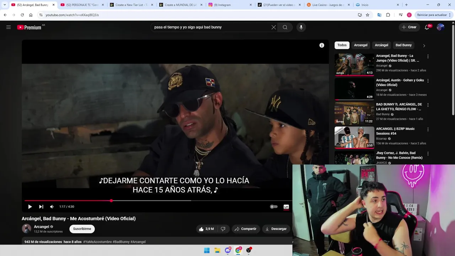
Task: Go to browser home page
Action: tap(31, 15)
